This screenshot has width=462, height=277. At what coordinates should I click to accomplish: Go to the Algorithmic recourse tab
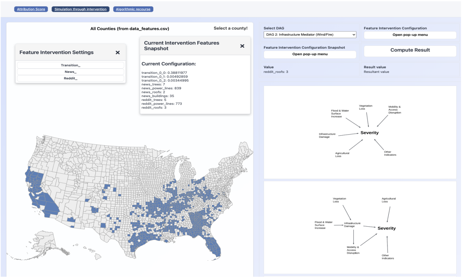133,9
